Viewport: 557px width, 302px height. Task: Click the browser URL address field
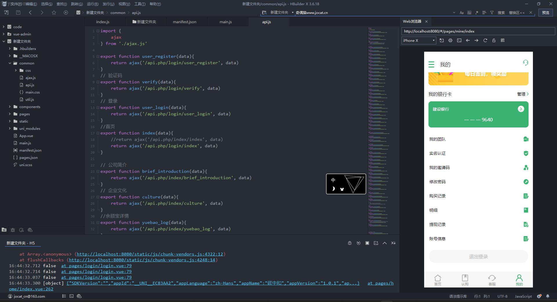478,31
